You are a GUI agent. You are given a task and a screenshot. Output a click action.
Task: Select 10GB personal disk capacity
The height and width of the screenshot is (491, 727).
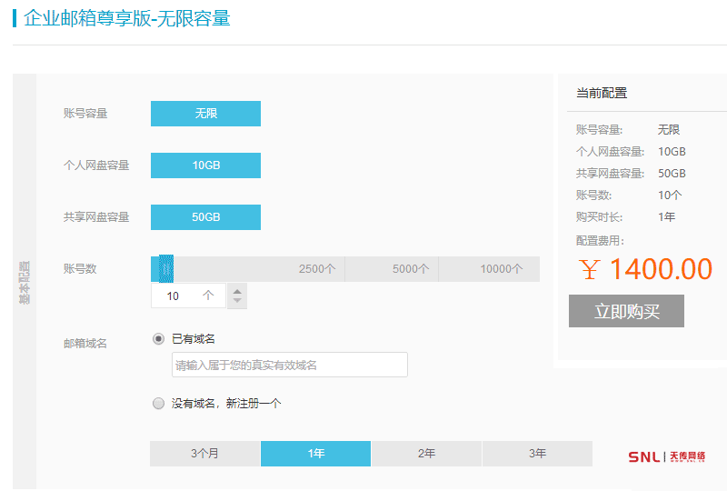coord(205,165)
